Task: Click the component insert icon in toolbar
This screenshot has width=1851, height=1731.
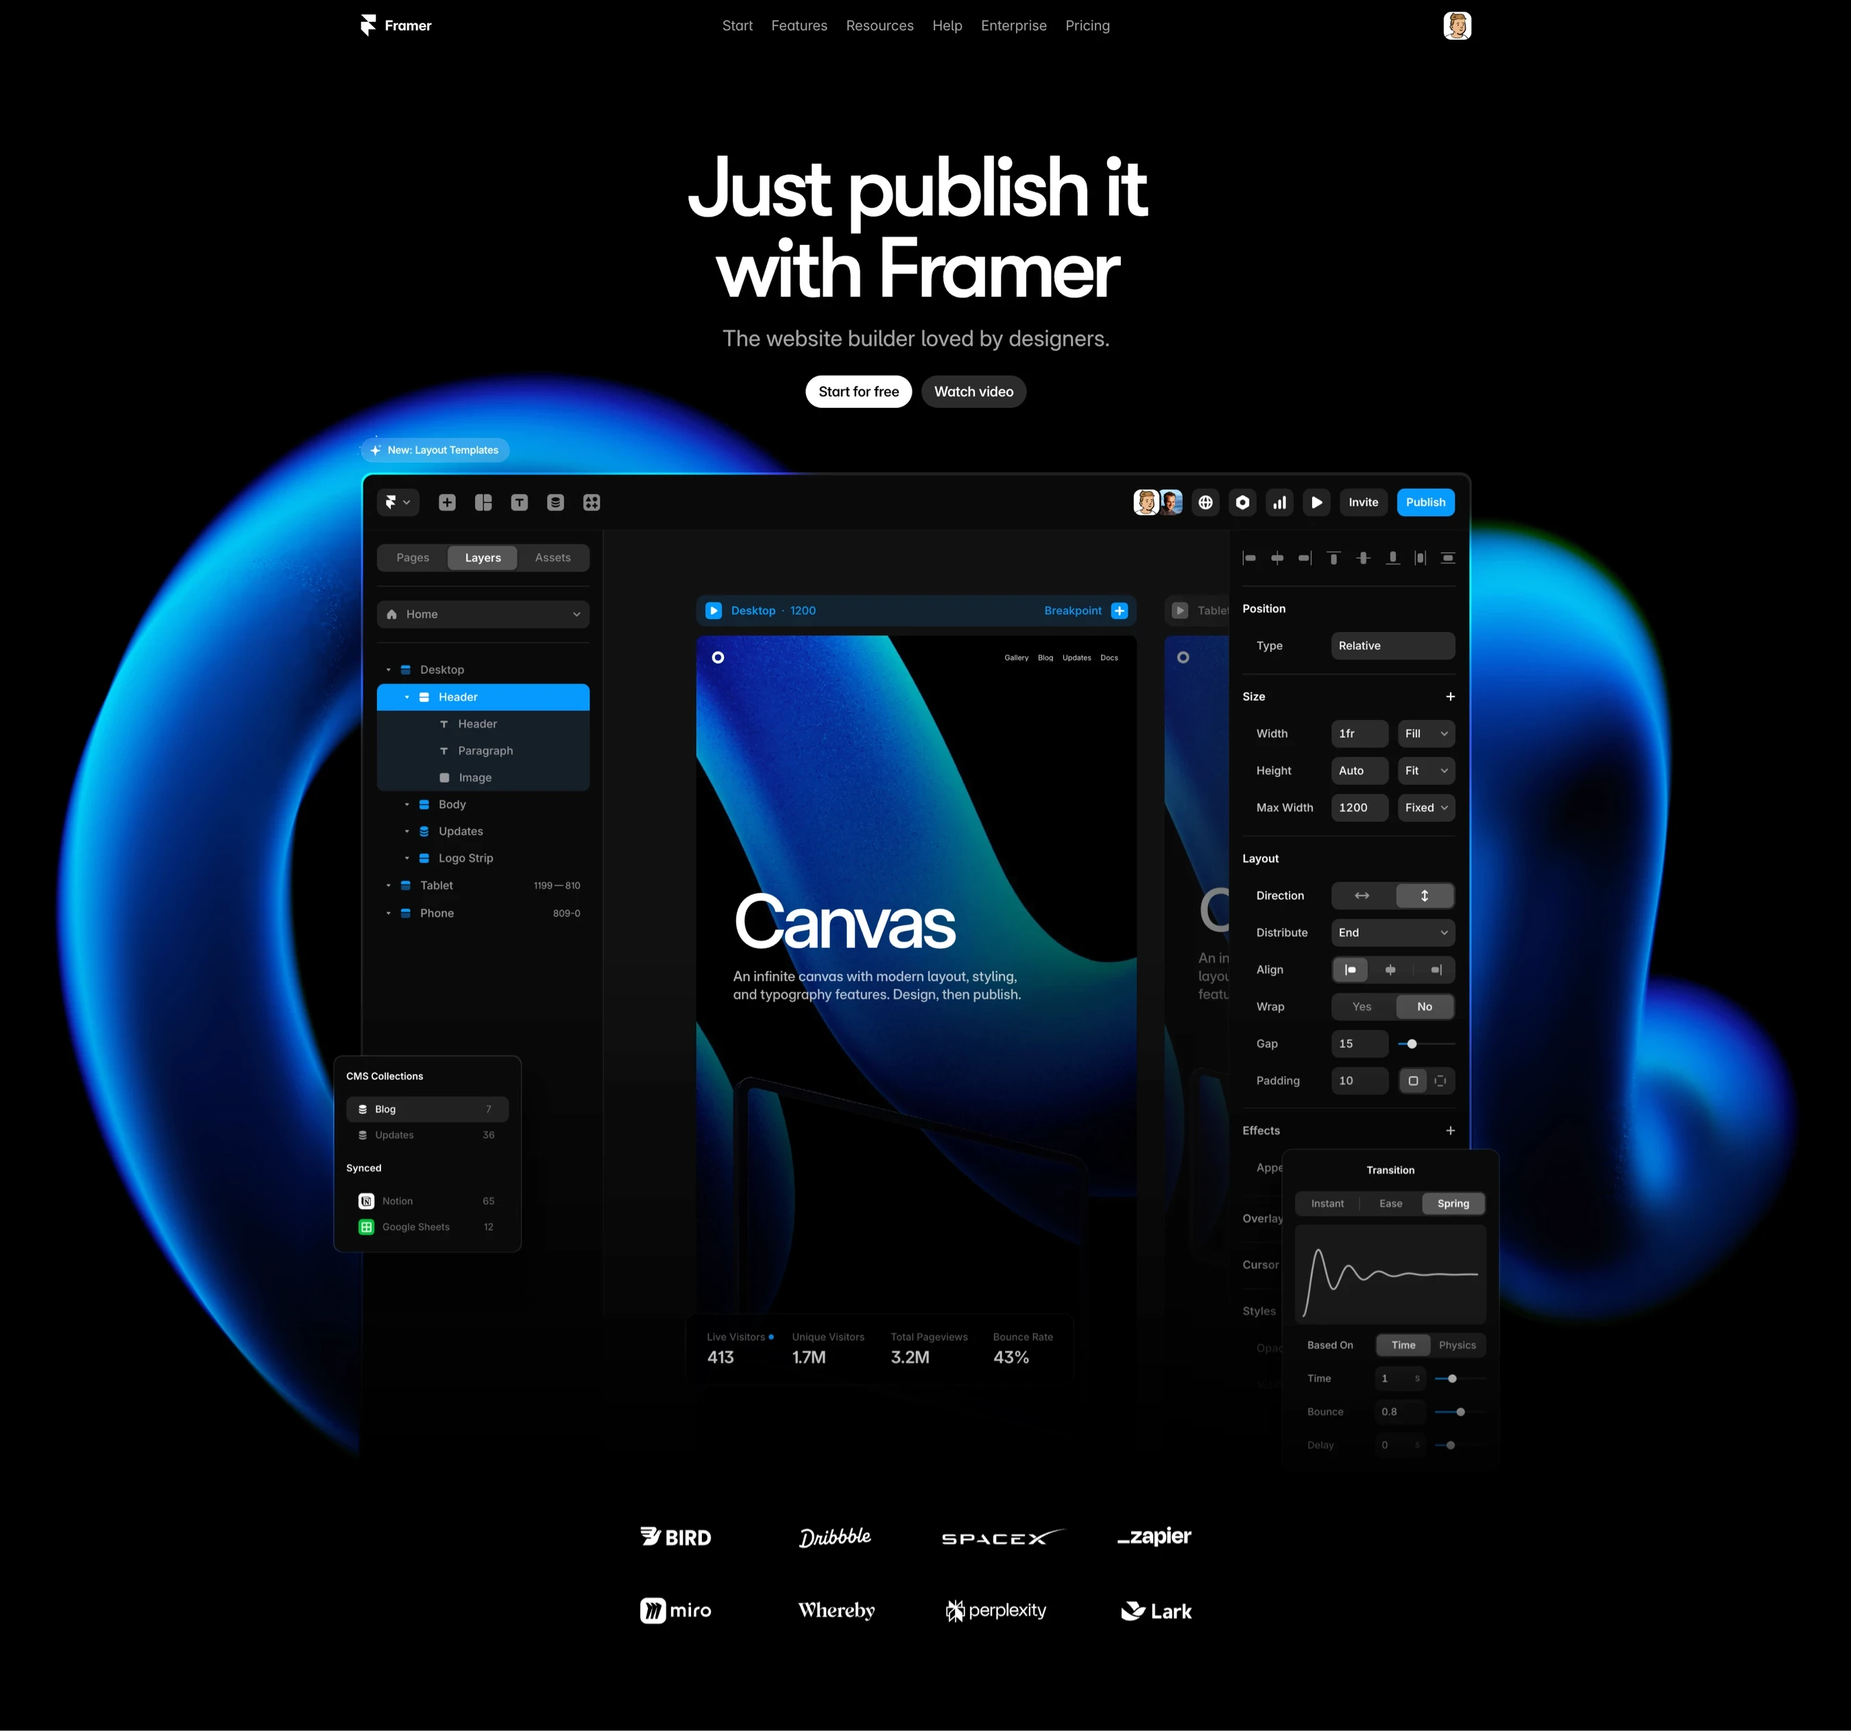Action: click(592, 501)
